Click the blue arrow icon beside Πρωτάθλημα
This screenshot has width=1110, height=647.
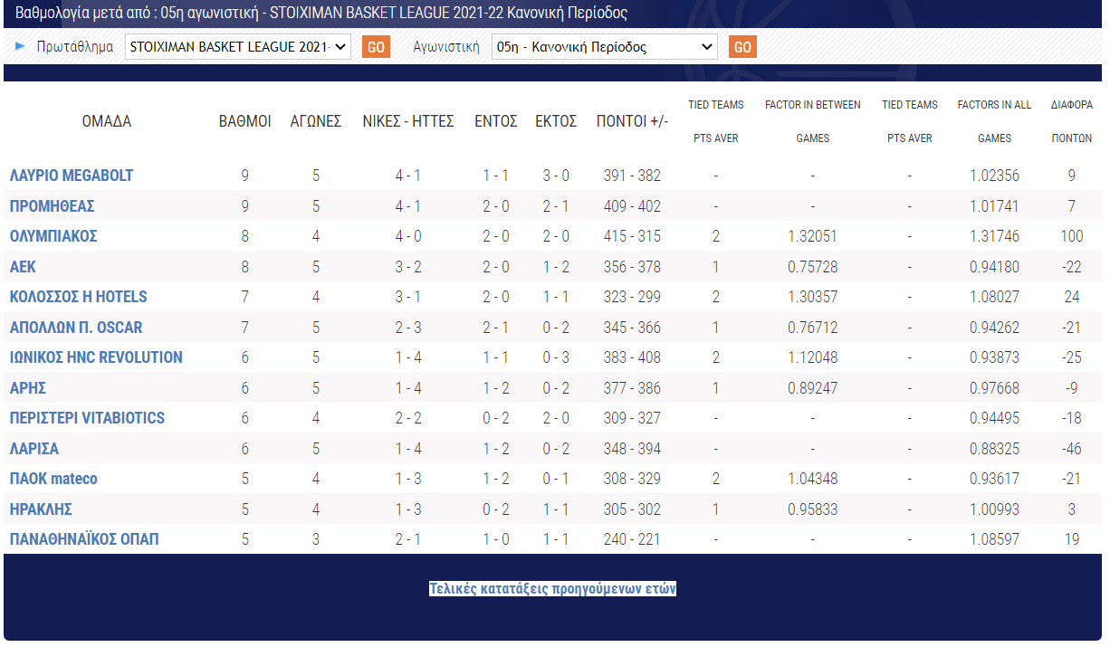click(21, 46)
